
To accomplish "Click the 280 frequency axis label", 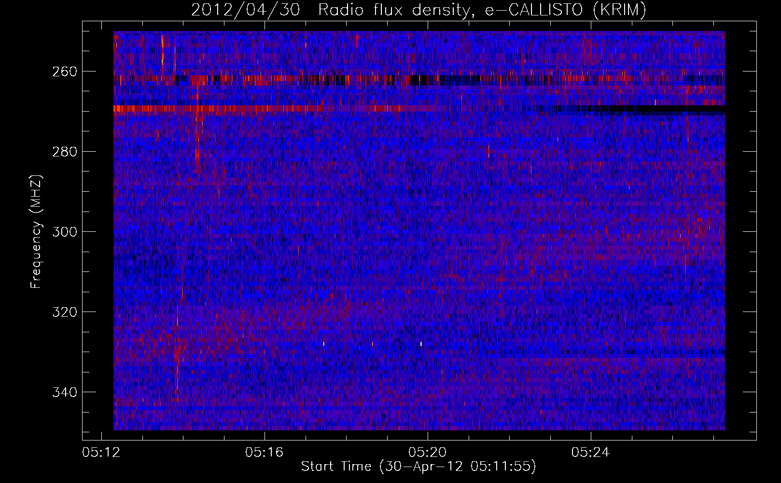I will tap(64, 152).
